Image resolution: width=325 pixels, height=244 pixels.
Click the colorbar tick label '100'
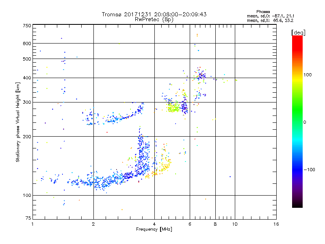click(308, 75)
